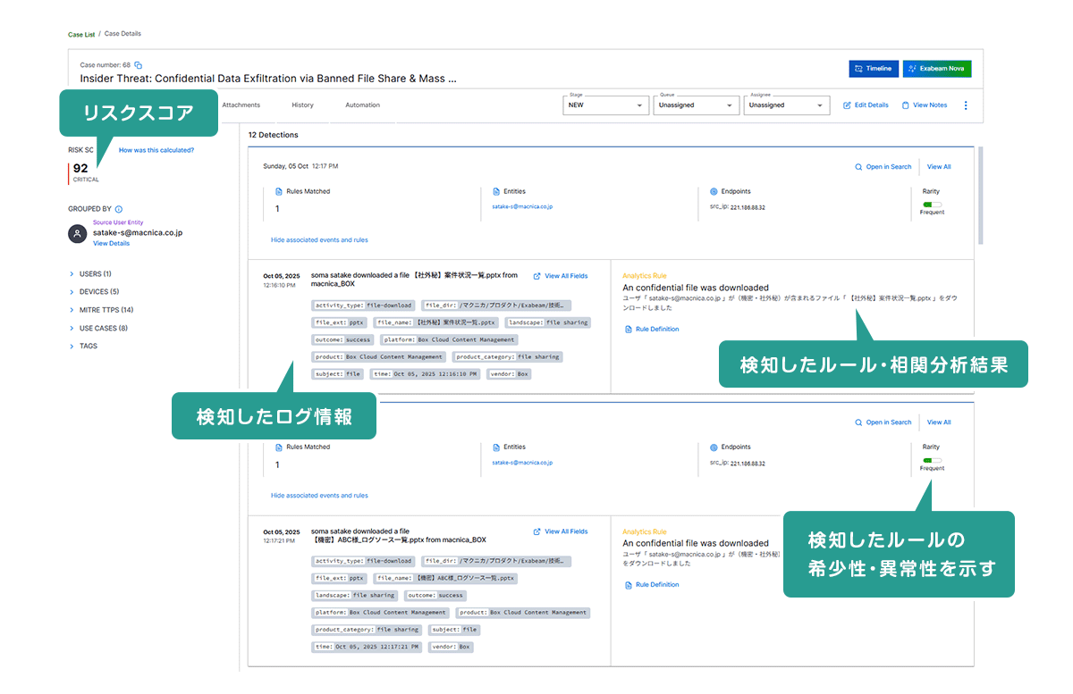Click the detections list vertical scrollbar
Screen dimensions: 1073x694
(x=980, y=196)
